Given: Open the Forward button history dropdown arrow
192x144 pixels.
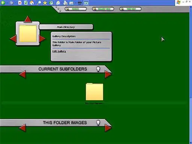Looking at the screenshot, I should (16, 3).
